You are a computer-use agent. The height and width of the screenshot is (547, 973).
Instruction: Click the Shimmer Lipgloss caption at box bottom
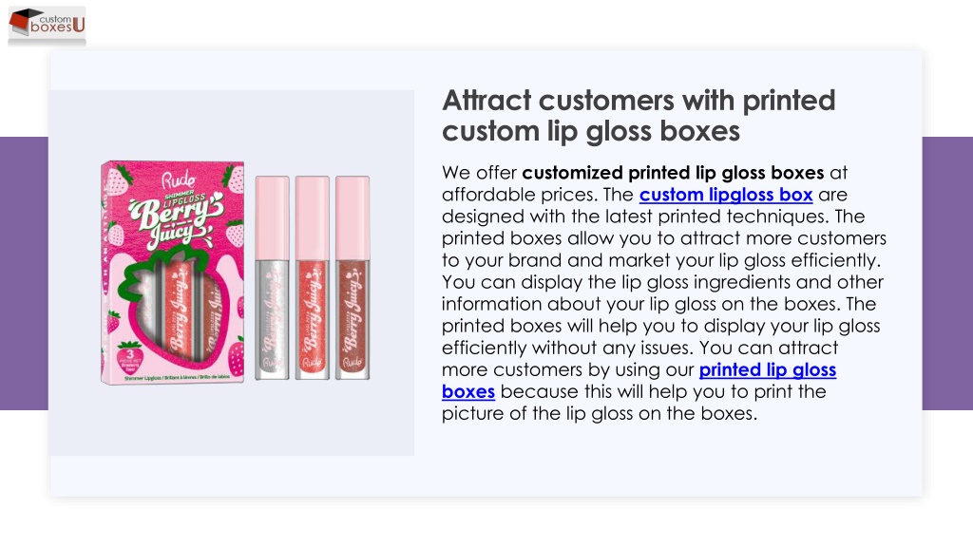click(x=177, y=377)
